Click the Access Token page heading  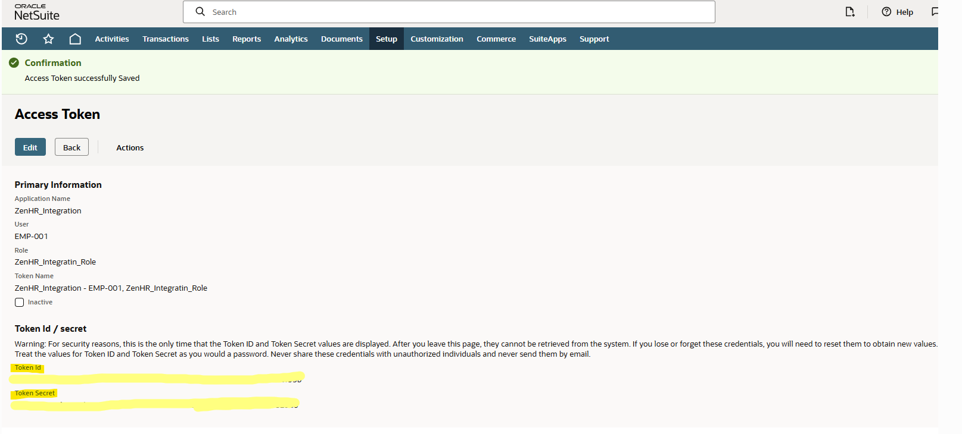57,114
